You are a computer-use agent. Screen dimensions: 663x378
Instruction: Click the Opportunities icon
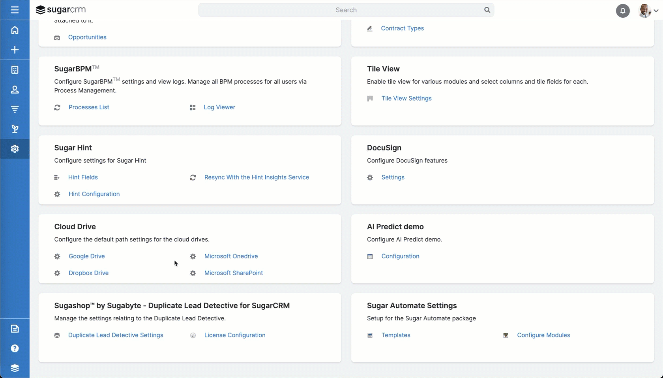pyautogui.click(x=57, y=37)
